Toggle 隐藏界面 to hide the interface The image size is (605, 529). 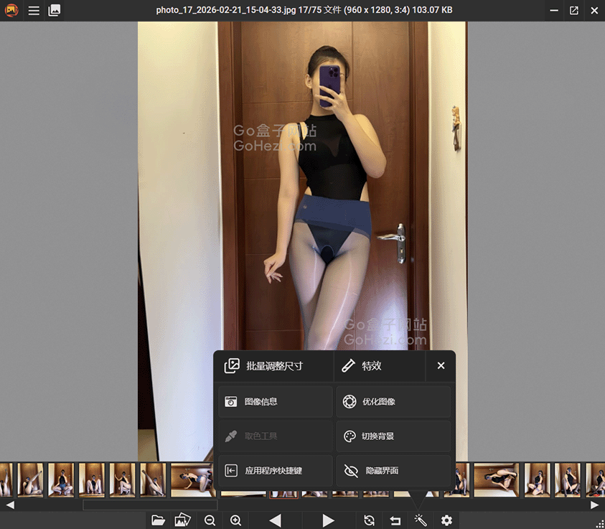click(393, 471)
